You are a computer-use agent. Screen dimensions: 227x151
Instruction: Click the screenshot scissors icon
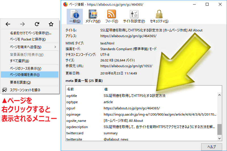[x=5, y=90]
